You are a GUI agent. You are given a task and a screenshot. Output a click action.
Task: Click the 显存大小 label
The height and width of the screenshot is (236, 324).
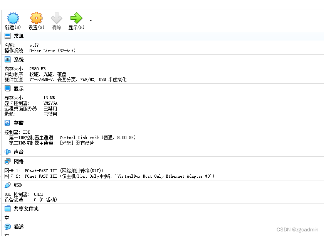[x=15, y=98]
